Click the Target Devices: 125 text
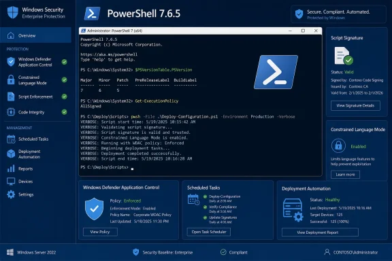 point(326,215)
